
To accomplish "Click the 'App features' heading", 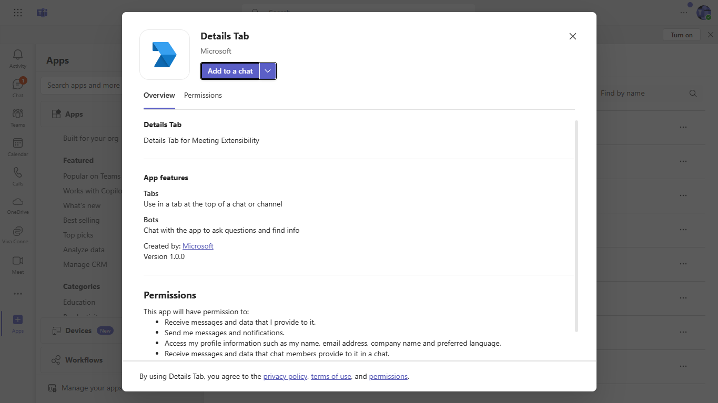I will click(x=166, y=178).
